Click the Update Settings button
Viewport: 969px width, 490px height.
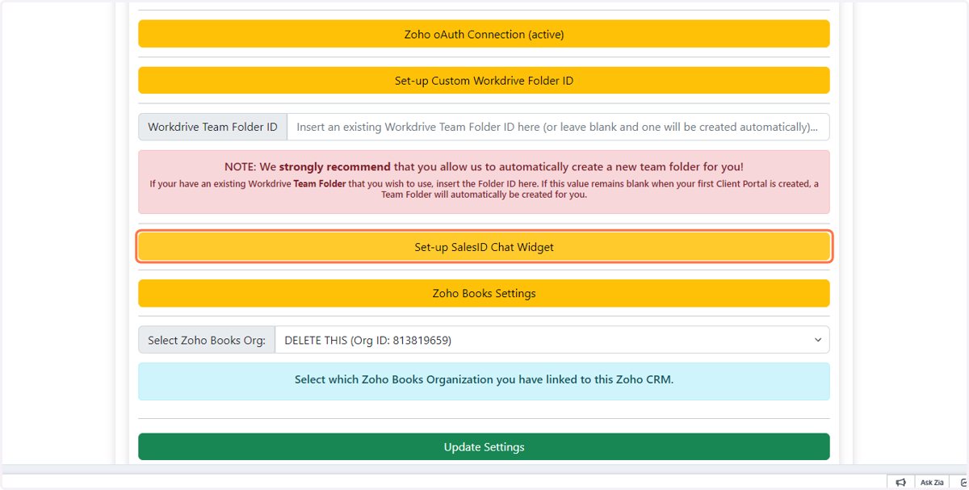point(484,446)
